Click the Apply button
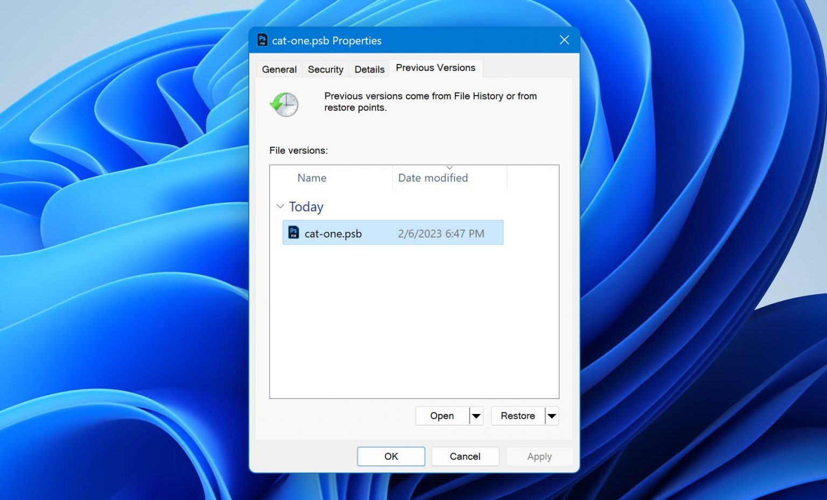The width and height of the screenshot is (827, 500). (539, 456)
